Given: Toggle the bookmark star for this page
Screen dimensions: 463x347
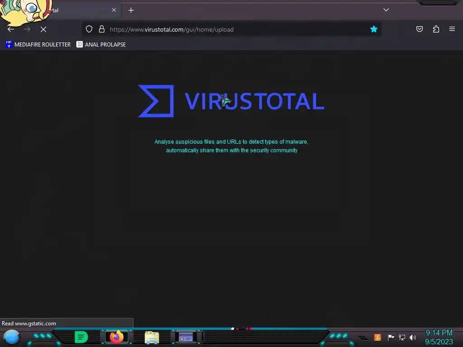Looking at the screenshot, I should [x=374, y=29].
